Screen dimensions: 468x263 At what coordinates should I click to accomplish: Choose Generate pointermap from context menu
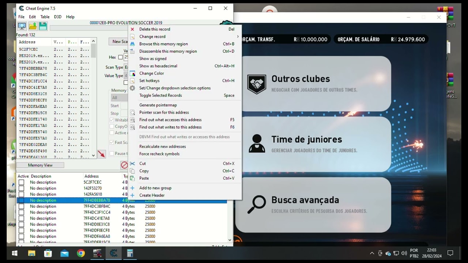point(185,105)
